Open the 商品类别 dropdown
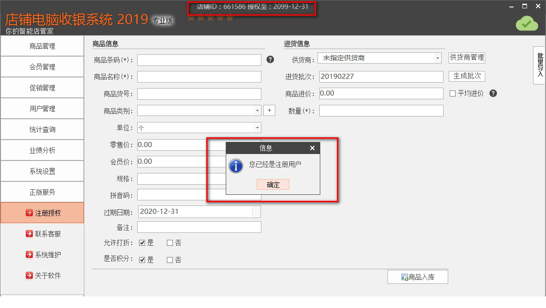This screenshot has width=546, height=308. tap(257, 110)
